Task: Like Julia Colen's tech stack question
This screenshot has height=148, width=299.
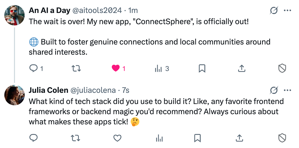Action: coord(117,138)
